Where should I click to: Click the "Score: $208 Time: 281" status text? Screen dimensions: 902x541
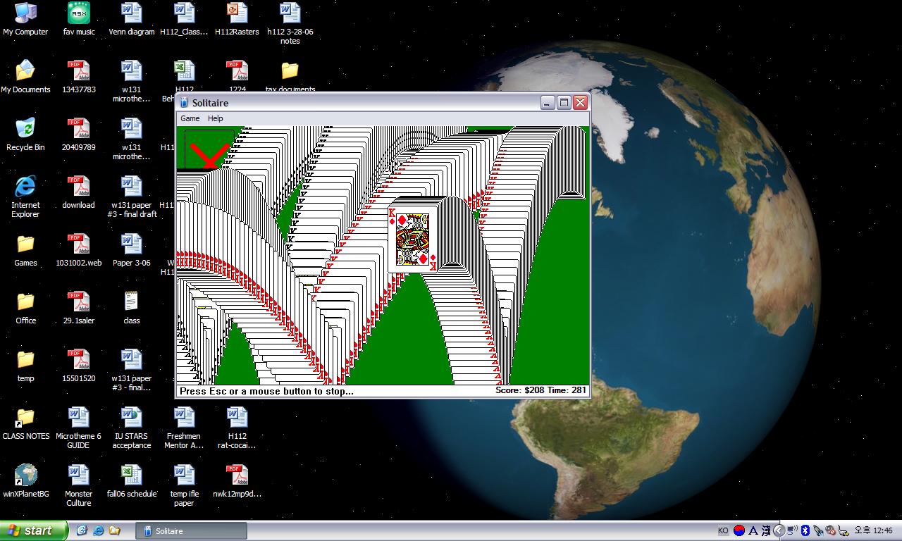coord(541,390)
